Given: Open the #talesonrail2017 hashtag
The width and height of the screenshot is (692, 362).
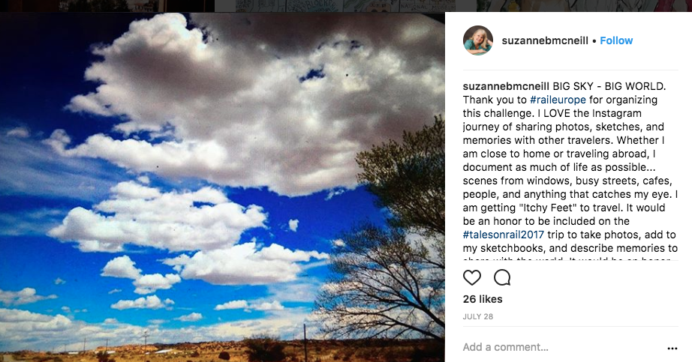Looking at the screenshot, I should (x=504, y=235).
